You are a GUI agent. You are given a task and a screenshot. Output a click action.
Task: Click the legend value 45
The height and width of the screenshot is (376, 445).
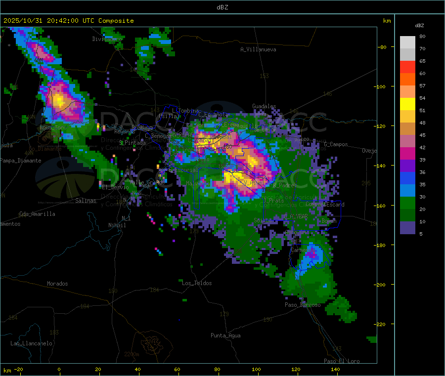click(422, 135)
